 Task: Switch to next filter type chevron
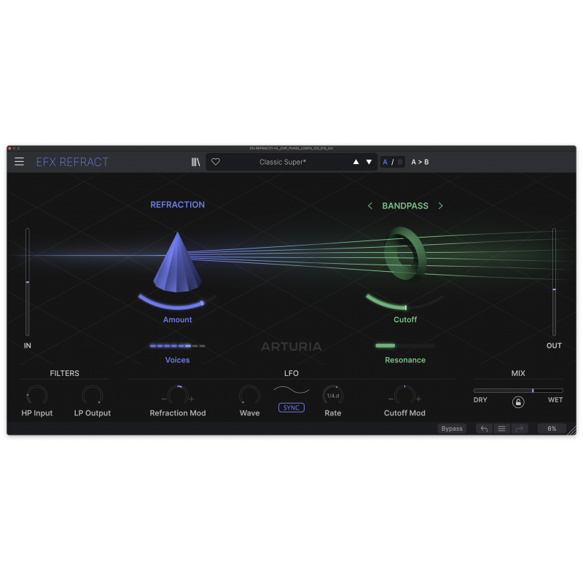point(441,206)
